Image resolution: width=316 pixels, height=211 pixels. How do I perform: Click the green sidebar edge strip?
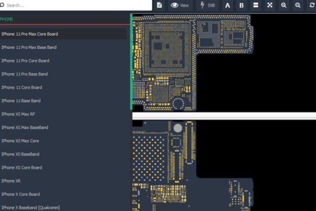point(131,61)
